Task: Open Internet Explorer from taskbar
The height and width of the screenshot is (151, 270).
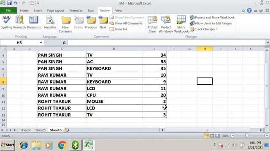Action: [x=24, y=145]
